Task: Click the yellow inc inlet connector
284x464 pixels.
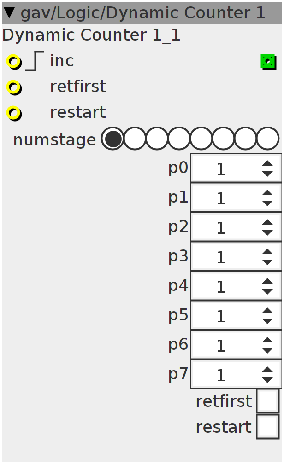Action: 14,62
